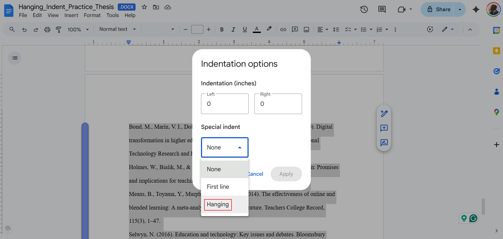The height and width of the screenshot is (239, 503).
Task: Insert a link
Action: (283, 30)
